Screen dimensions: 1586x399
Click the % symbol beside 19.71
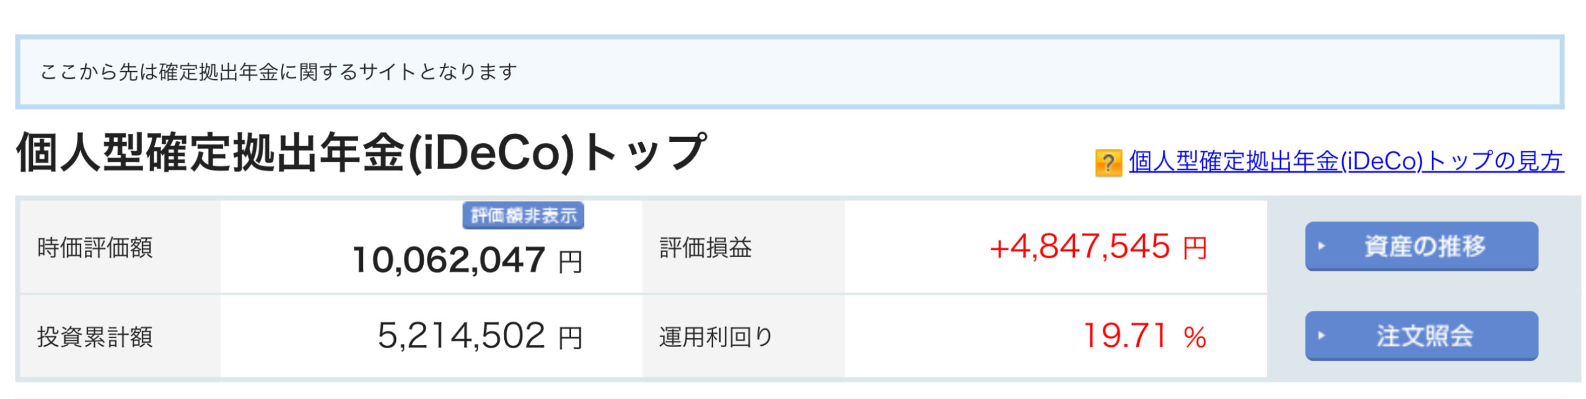[1195, 338]
